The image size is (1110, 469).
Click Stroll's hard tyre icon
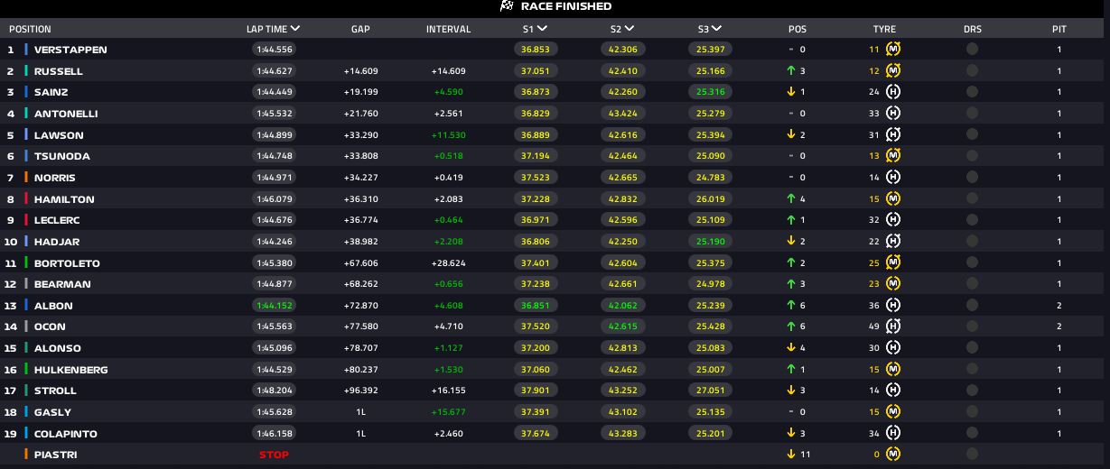[x=893, y=391]
